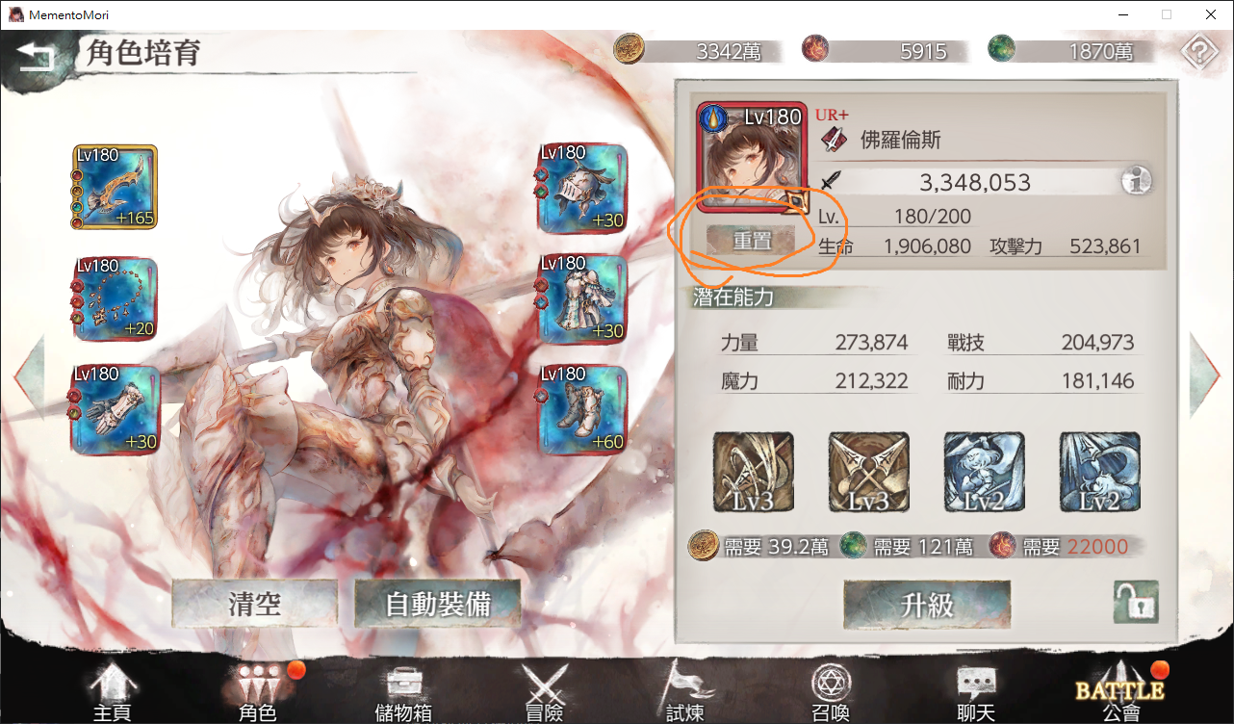Image resolution: width=1234 pixels, height=724 pixels.
Task: Click the 自動裝備 button
Action: (x=438, y=604)
